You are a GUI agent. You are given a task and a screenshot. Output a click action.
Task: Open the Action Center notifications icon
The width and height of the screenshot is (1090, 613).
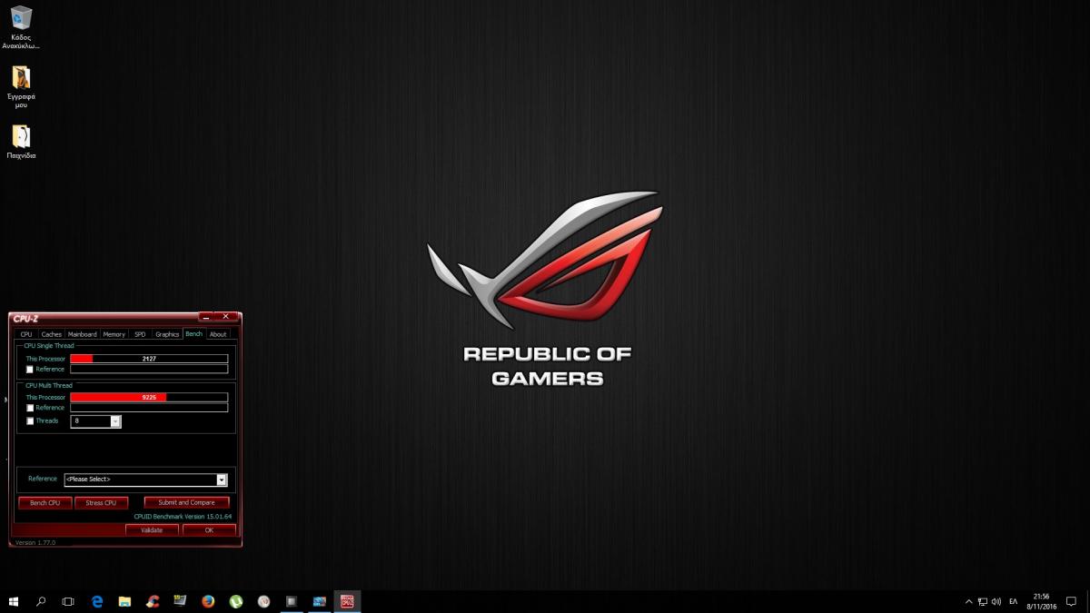(1071, 601)
